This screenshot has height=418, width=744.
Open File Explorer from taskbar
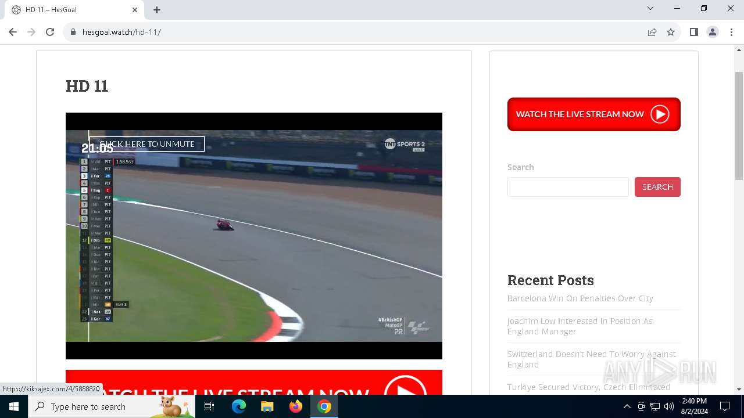[x=267, y=406]
